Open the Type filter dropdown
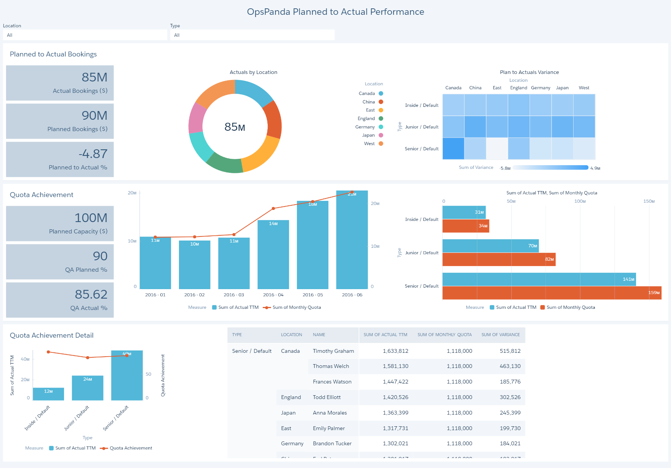 point(252,35)
